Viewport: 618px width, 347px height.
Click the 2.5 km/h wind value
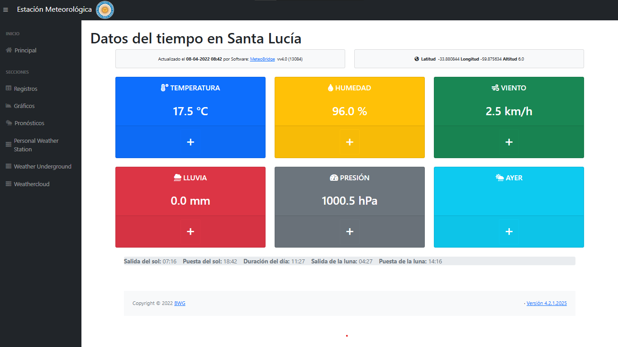click(509, 111)
